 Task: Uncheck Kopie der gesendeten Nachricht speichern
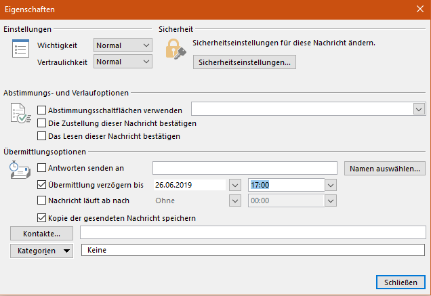[x=42, y=218]
